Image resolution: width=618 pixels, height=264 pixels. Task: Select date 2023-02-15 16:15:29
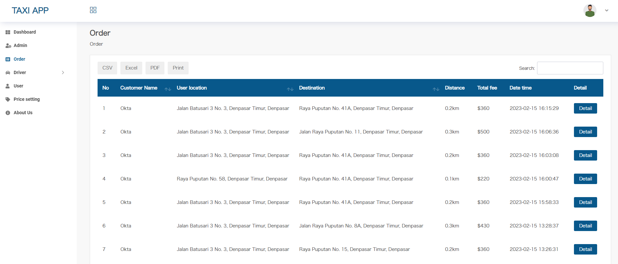click(x=534, y=108)
